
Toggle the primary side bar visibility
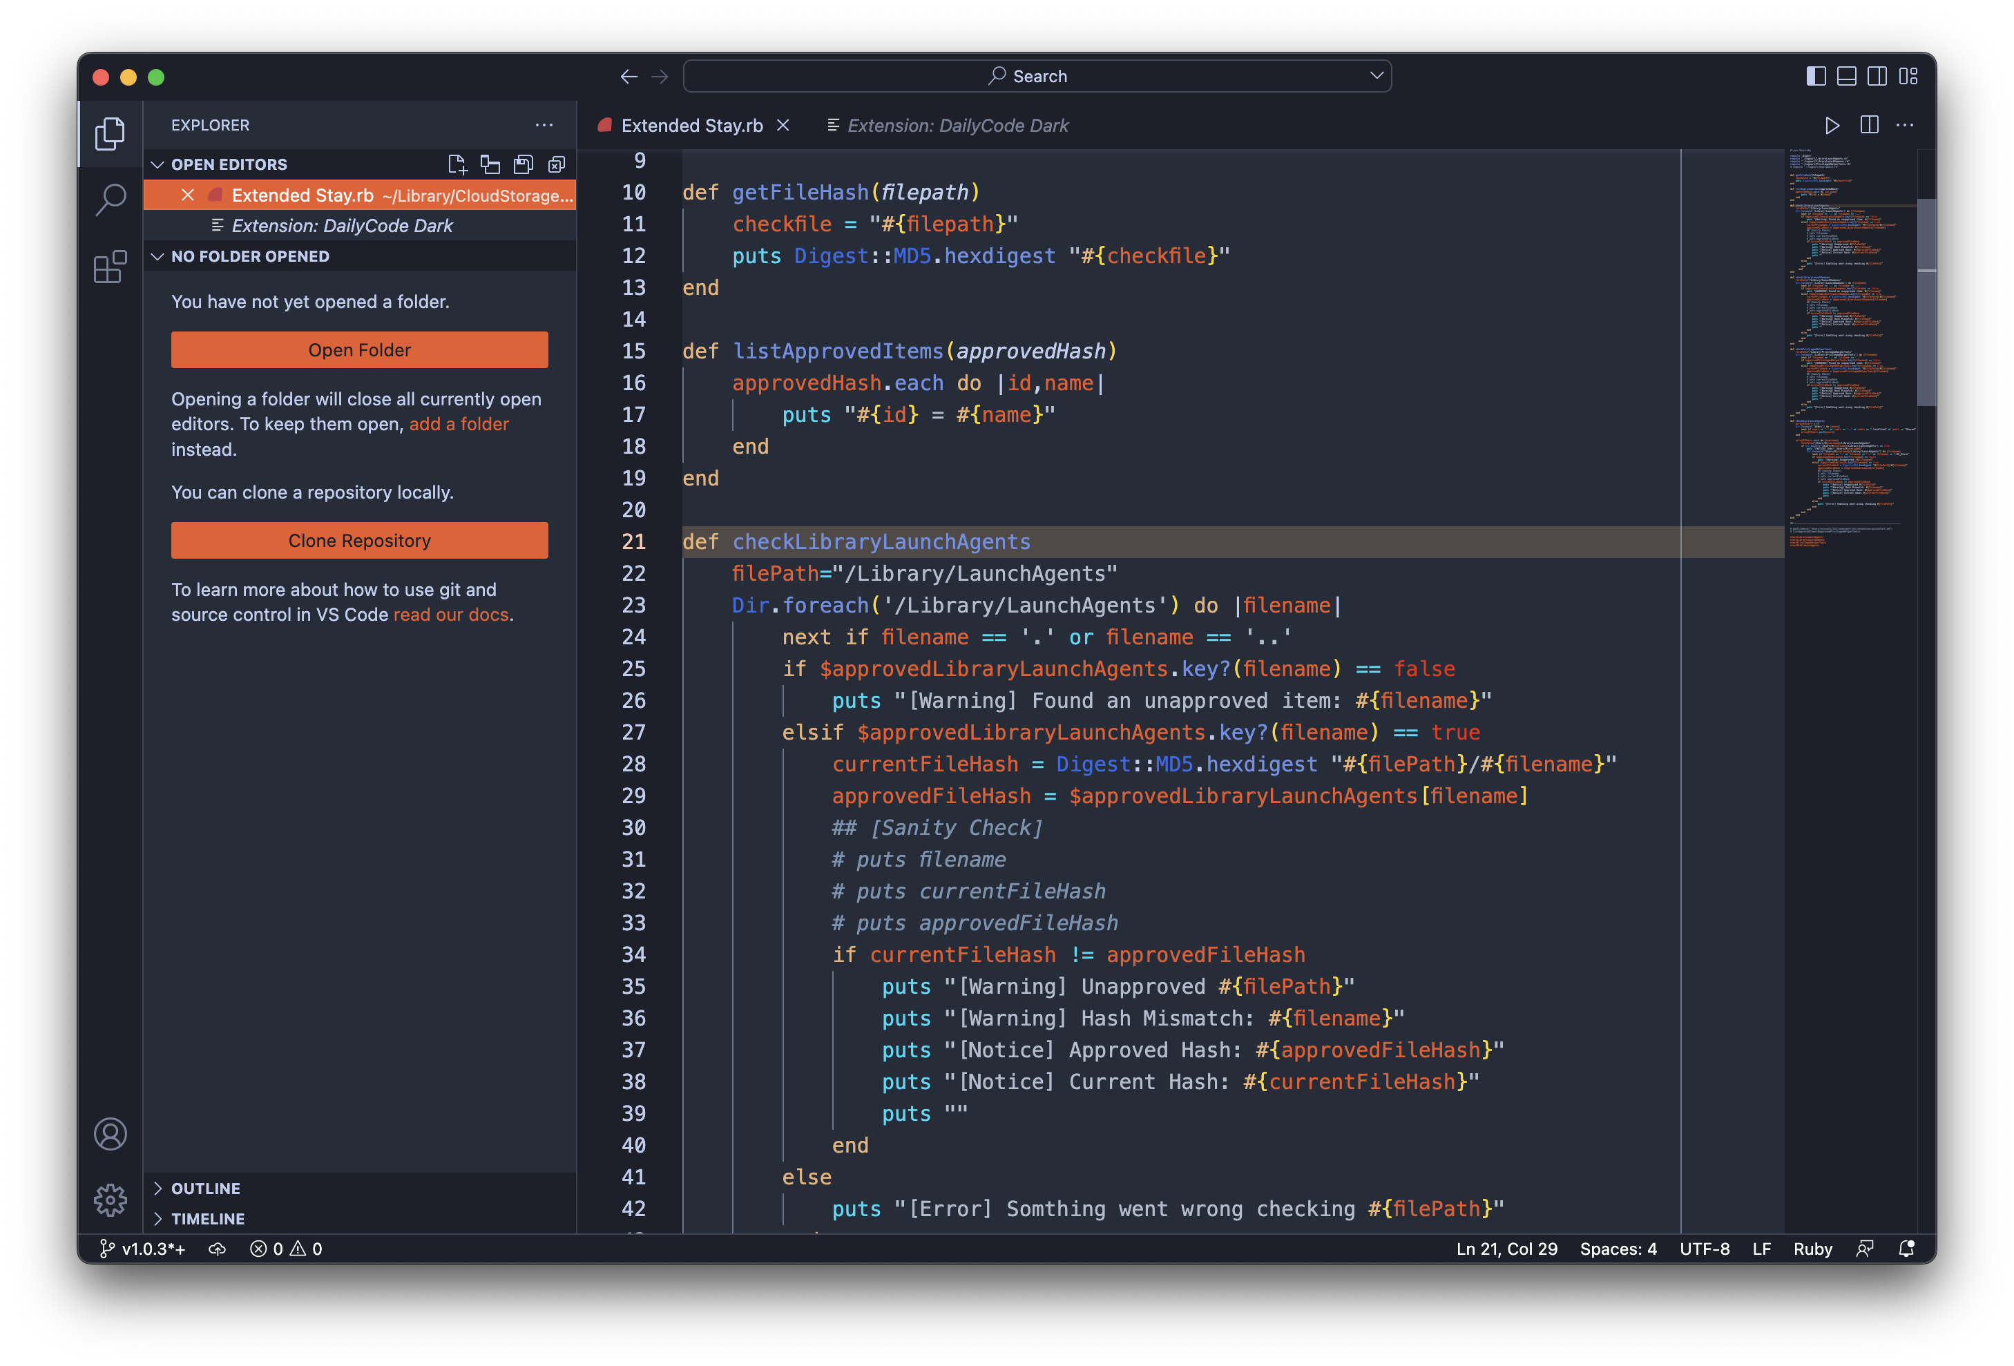(x=1816, y=76)
